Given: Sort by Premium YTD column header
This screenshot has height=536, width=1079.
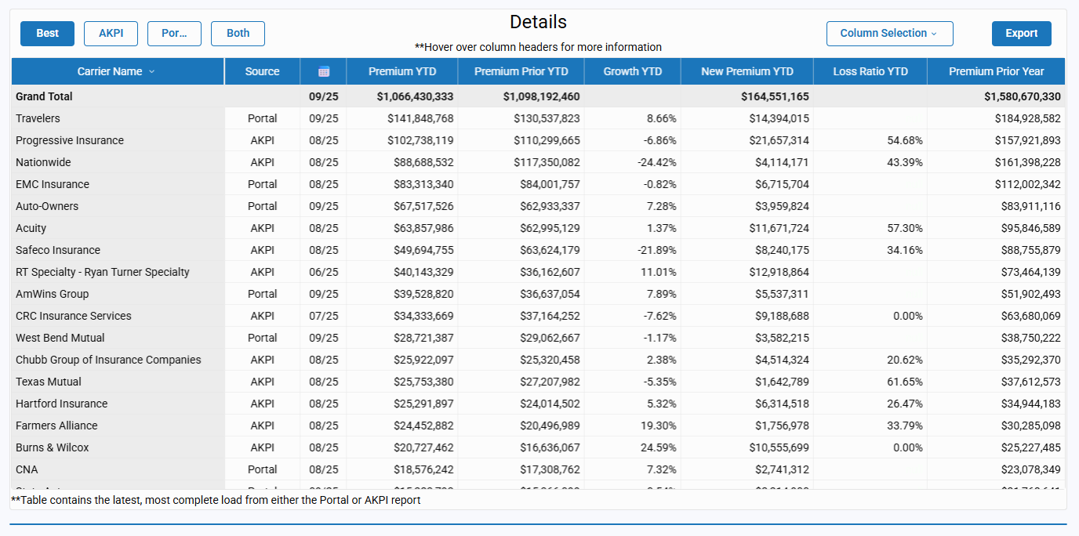Looking at the screenshot, I should [x=402, y=71].
